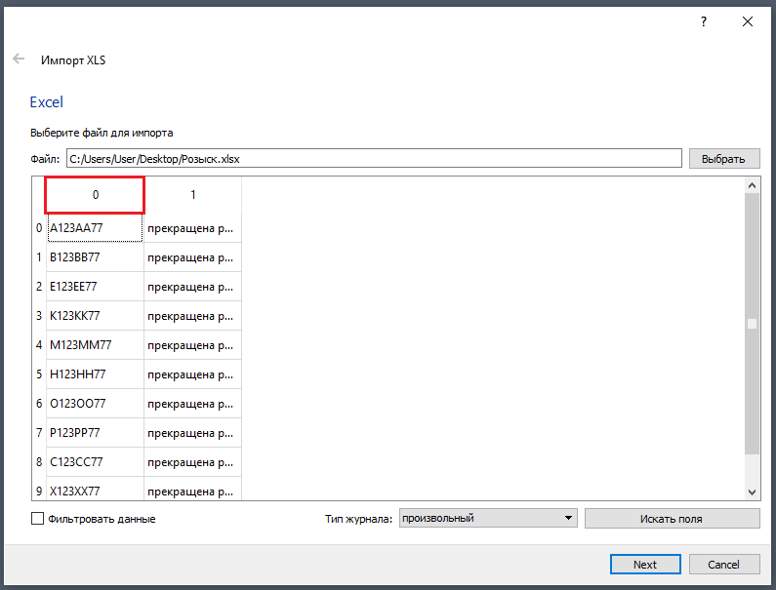Proceed with the Next button
The height and width of the screenshot is (590, 776).
tap(644, 565)
